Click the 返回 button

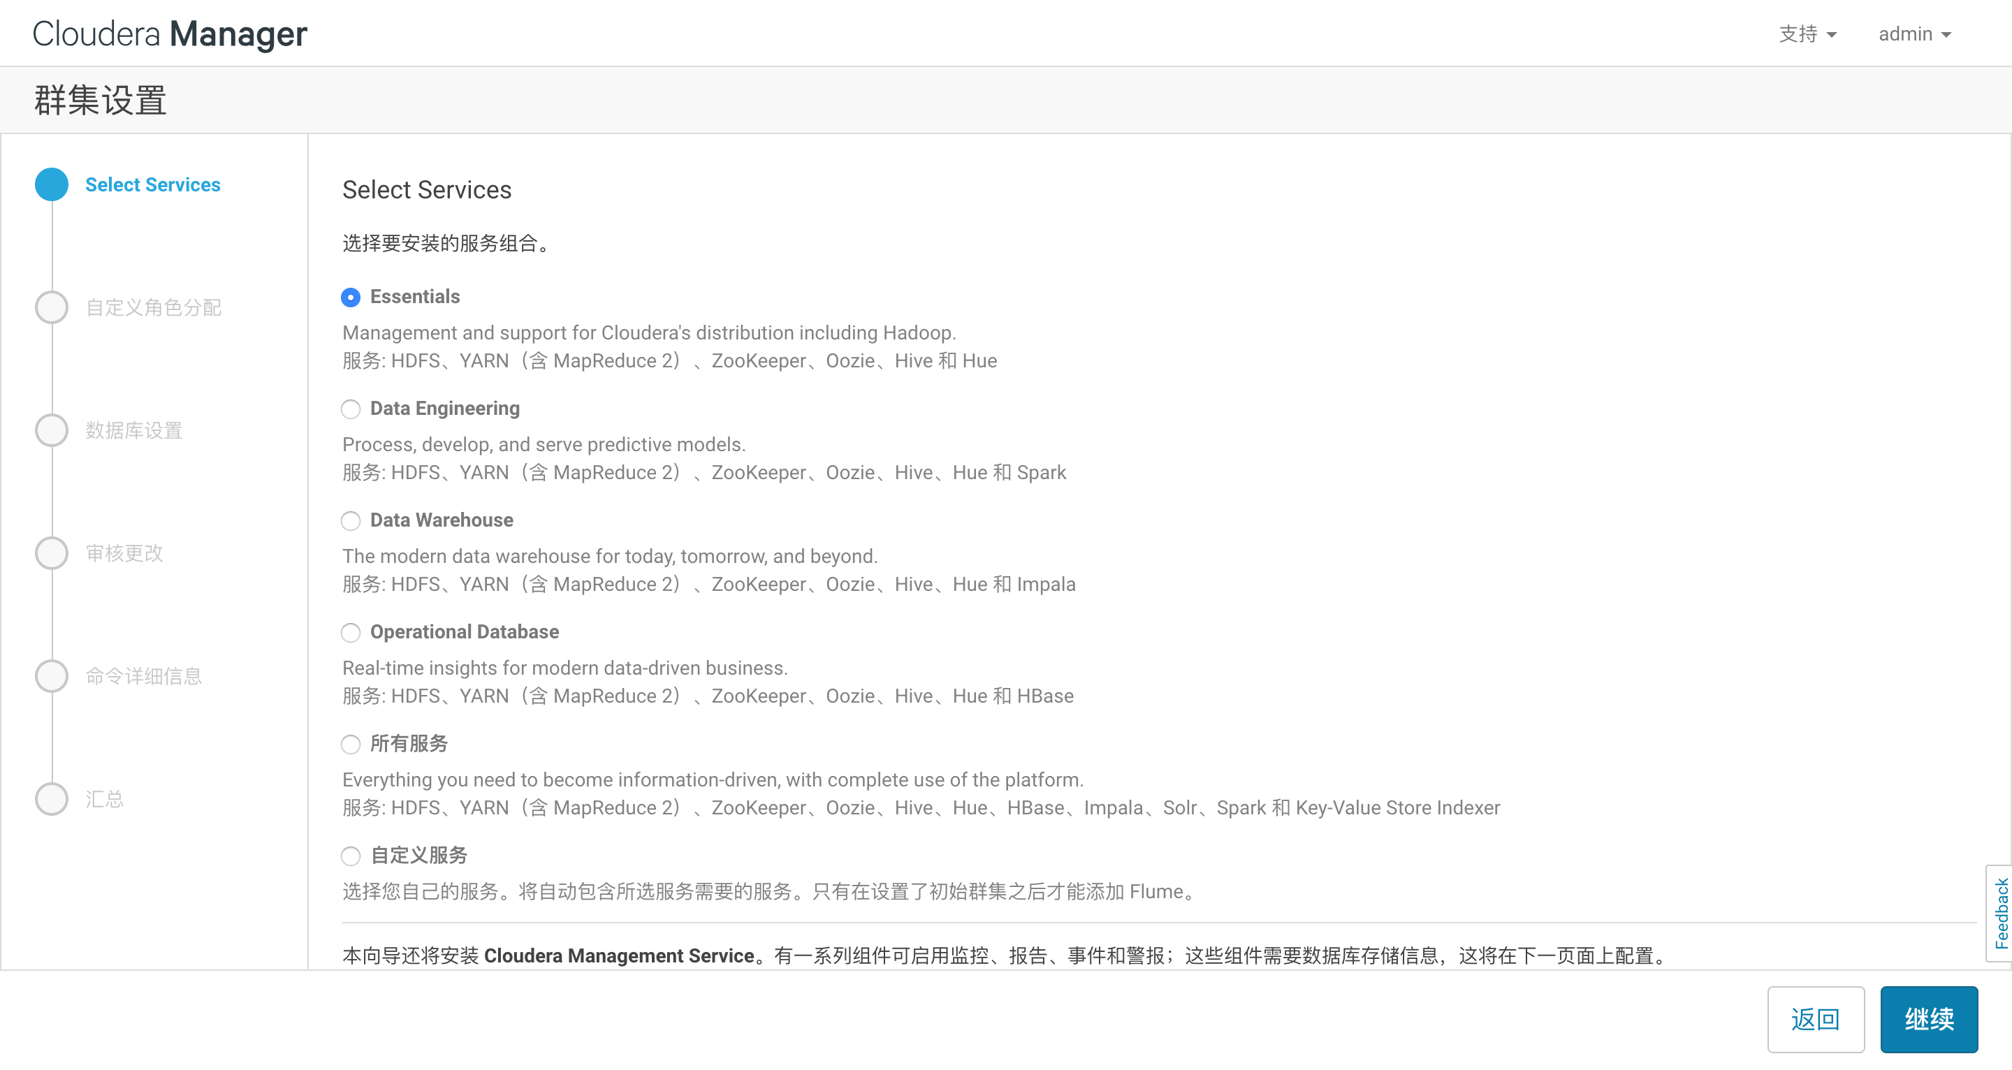tap(1815, 1019)
